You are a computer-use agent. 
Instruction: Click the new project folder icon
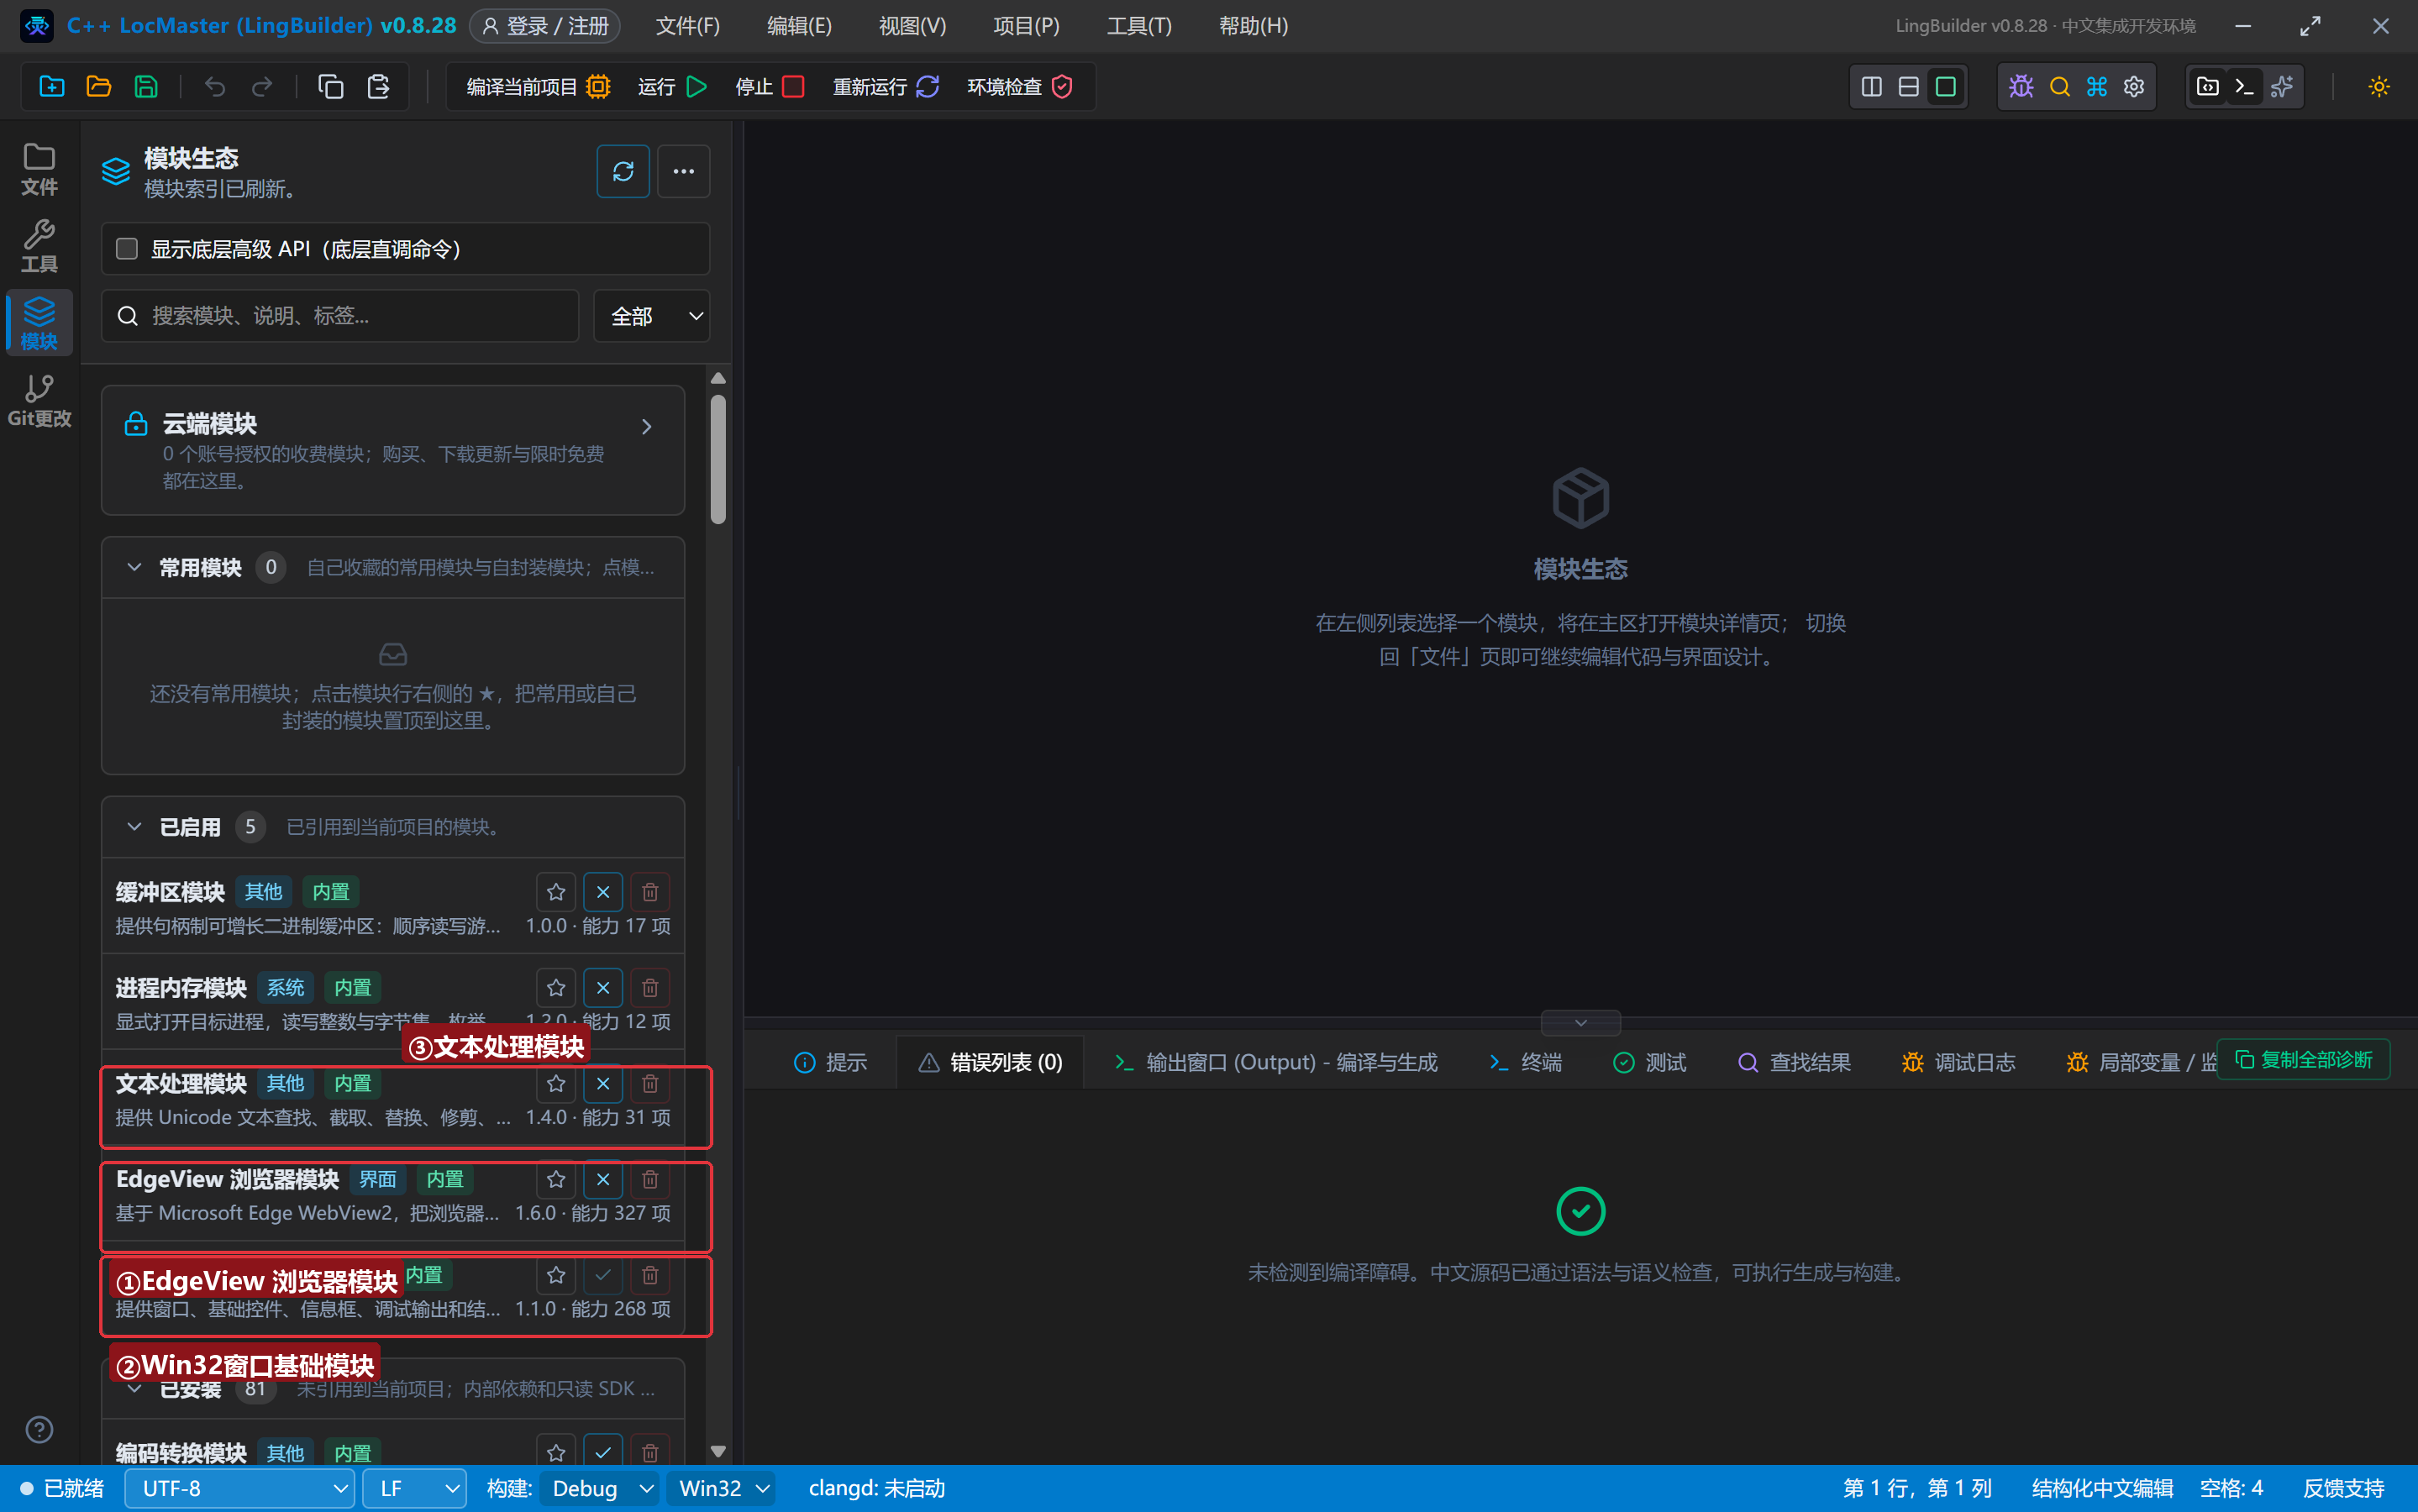pyautogui.click(x=52, y=87)
